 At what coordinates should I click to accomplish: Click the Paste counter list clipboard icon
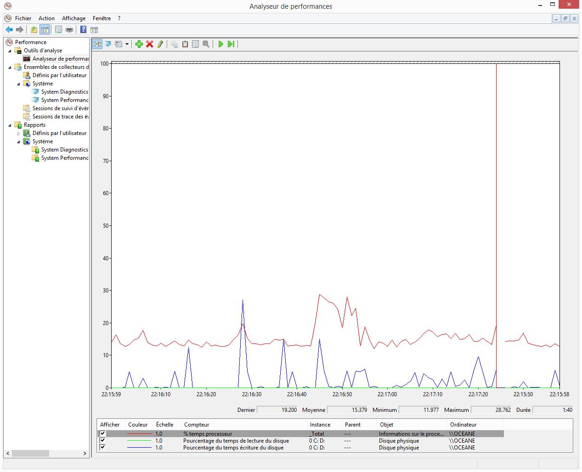pyautogui.click(x=185, y=44)
